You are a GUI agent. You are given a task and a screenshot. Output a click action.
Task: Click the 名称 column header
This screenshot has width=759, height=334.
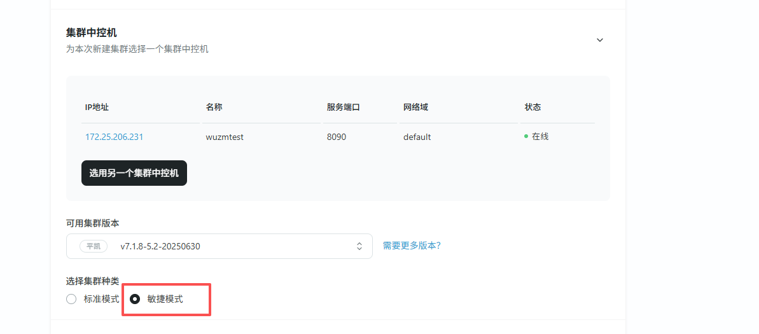214,107
